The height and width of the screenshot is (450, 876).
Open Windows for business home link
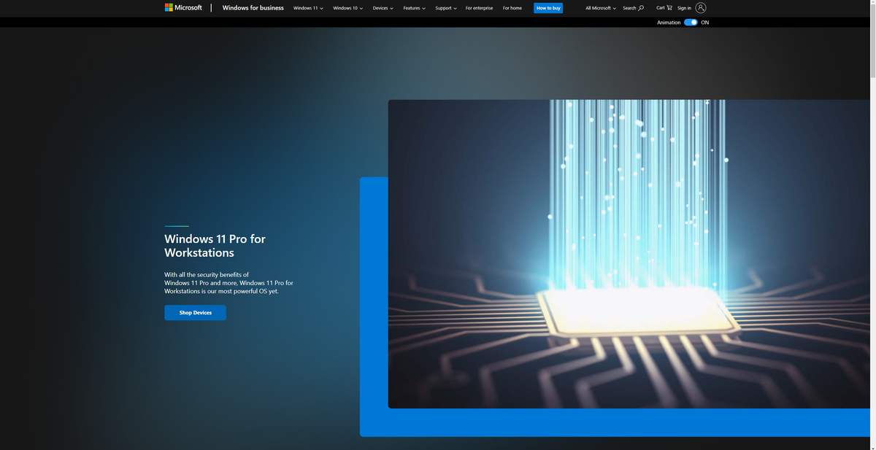253,8
